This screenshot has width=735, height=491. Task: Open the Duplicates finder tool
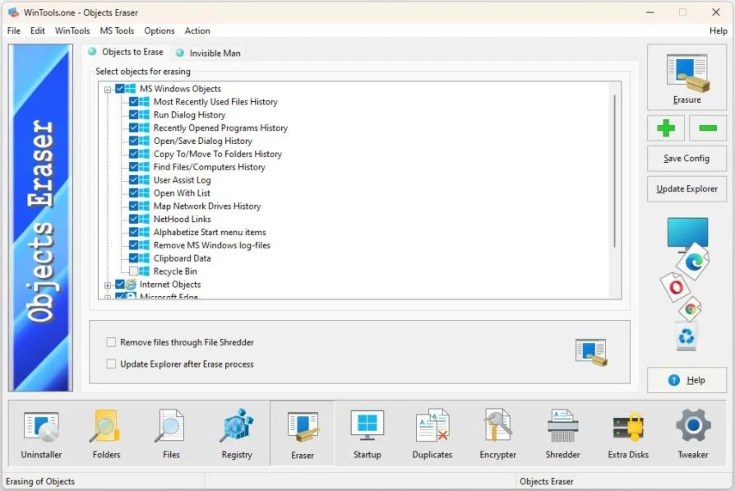click(432, 434)
